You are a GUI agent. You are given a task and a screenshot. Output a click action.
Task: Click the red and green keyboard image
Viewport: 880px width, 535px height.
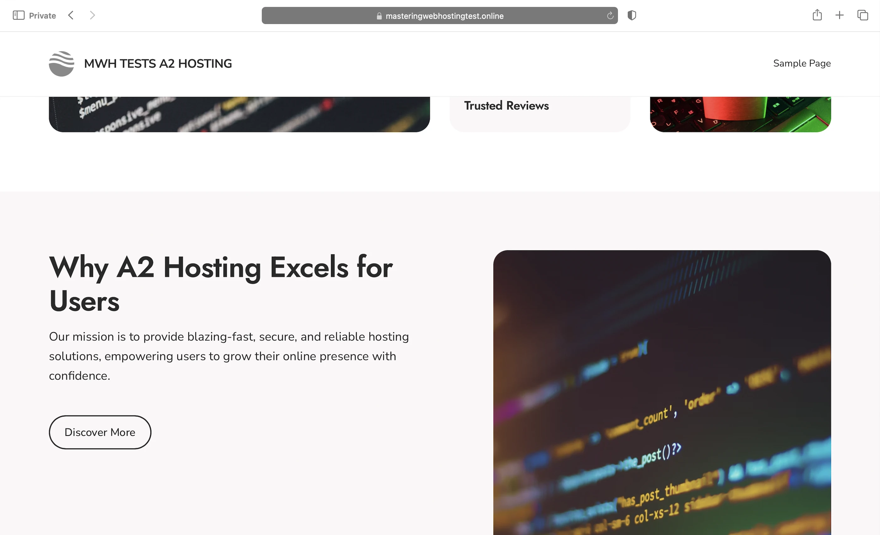tap(740, 114)
